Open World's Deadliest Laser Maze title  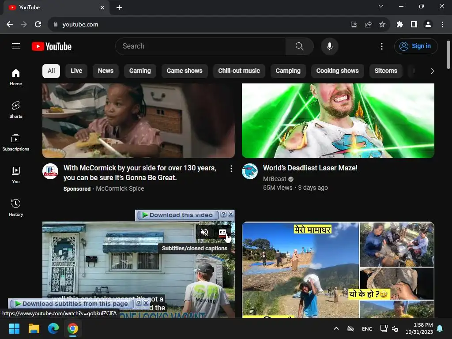310,168
